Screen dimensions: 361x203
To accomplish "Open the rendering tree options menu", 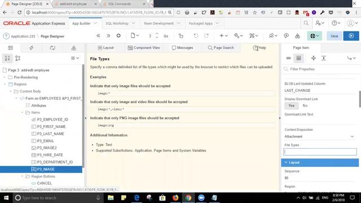I will coord(75,58).
